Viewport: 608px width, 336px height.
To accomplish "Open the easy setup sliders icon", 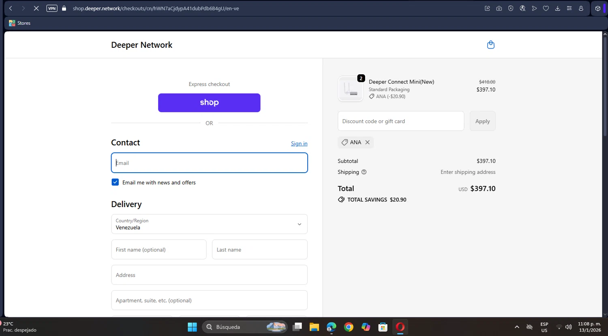I will point(569,8).
